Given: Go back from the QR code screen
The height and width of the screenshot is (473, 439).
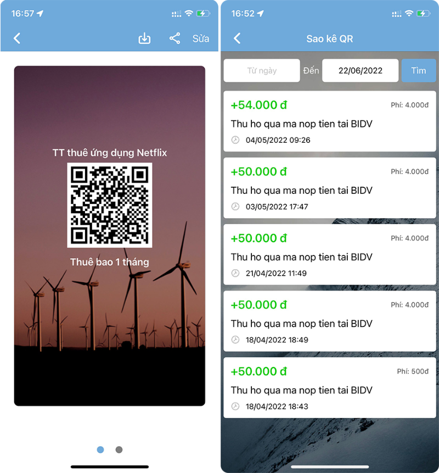Looking at the screenshot, I should pyautogui.click(x=17, y=38).
